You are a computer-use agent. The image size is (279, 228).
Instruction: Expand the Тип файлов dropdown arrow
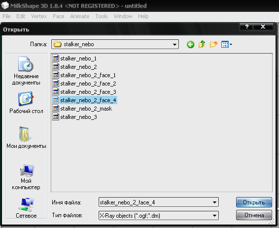tap(214, 216)
